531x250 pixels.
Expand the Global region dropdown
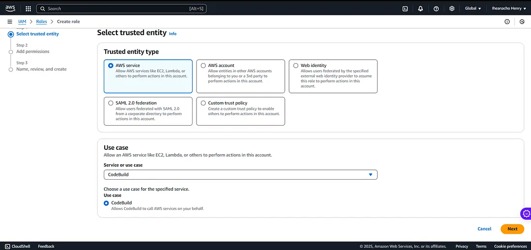(x=473, y=9)
